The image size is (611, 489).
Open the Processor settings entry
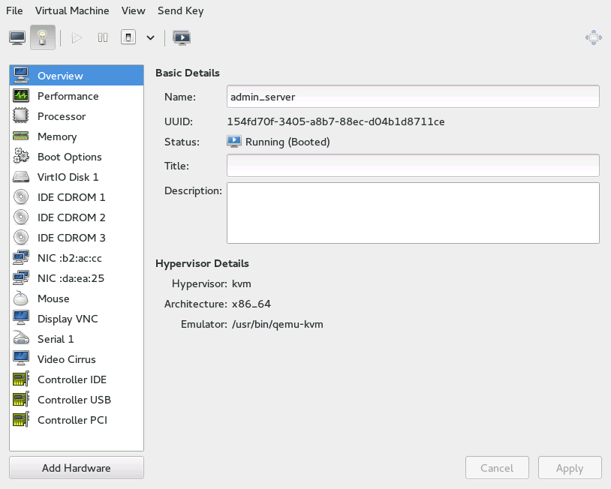pyautogui.click(x=62, y=116)
